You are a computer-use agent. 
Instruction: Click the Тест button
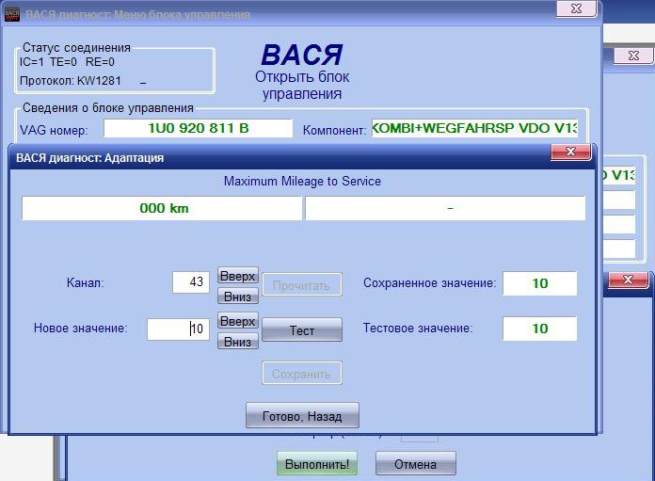tap(302, 330)
